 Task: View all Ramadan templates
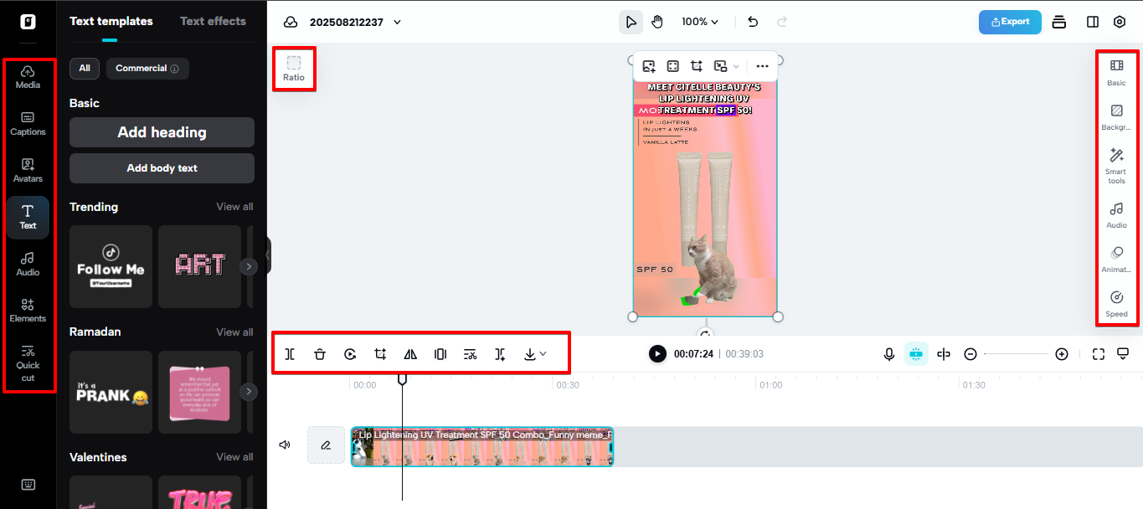coord(234,332)
